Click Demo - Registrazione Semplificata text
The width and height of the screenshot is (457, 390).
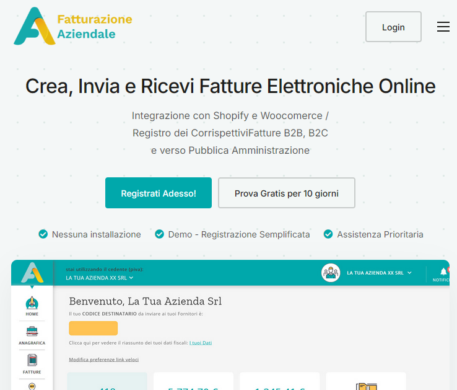(239, 234)
